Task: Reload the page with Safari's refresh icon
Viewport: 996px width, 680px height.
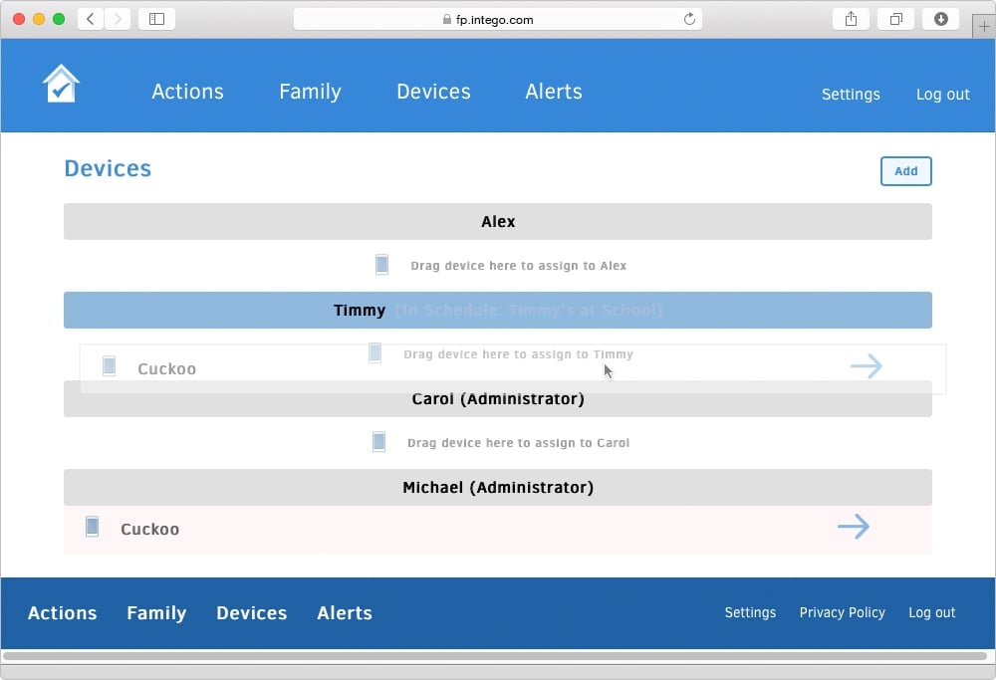Action: click(x=689, y=19)
